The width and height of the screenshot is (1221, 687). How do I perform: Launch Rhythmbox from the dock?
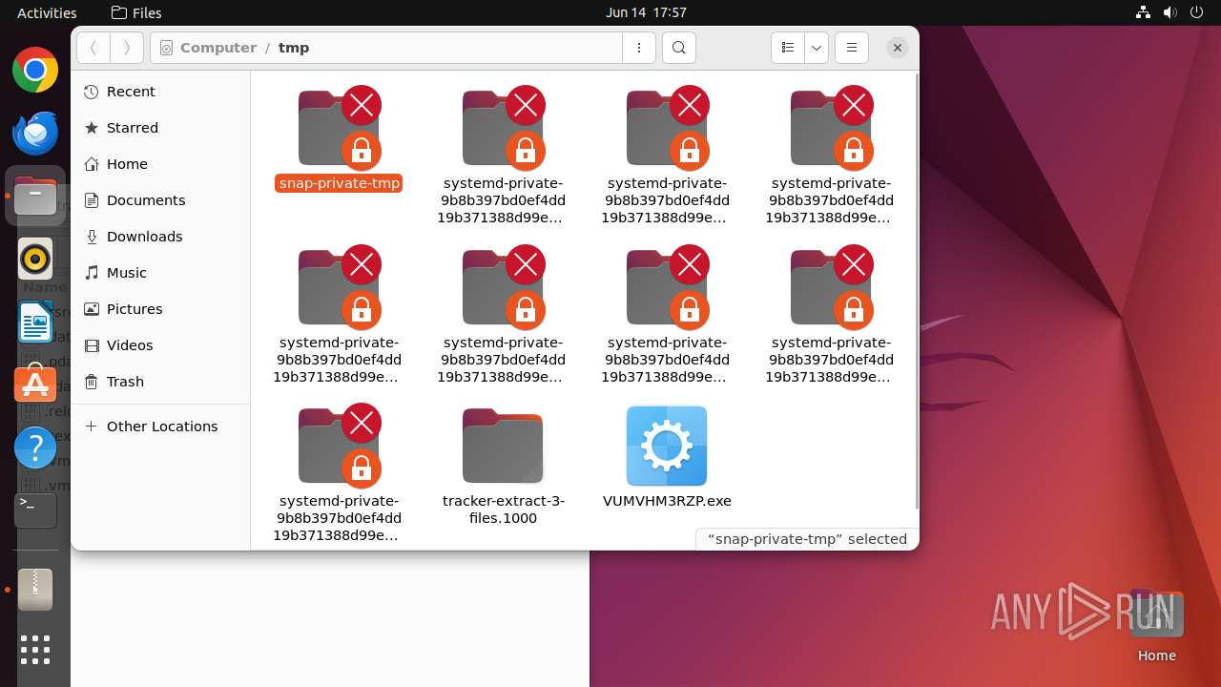point(35,259)
